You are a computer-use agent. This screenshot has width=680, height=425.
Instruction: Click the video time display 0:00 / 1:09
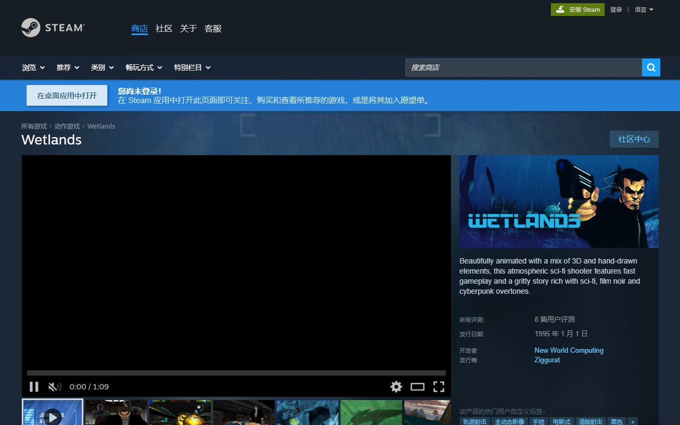(89, 387)
